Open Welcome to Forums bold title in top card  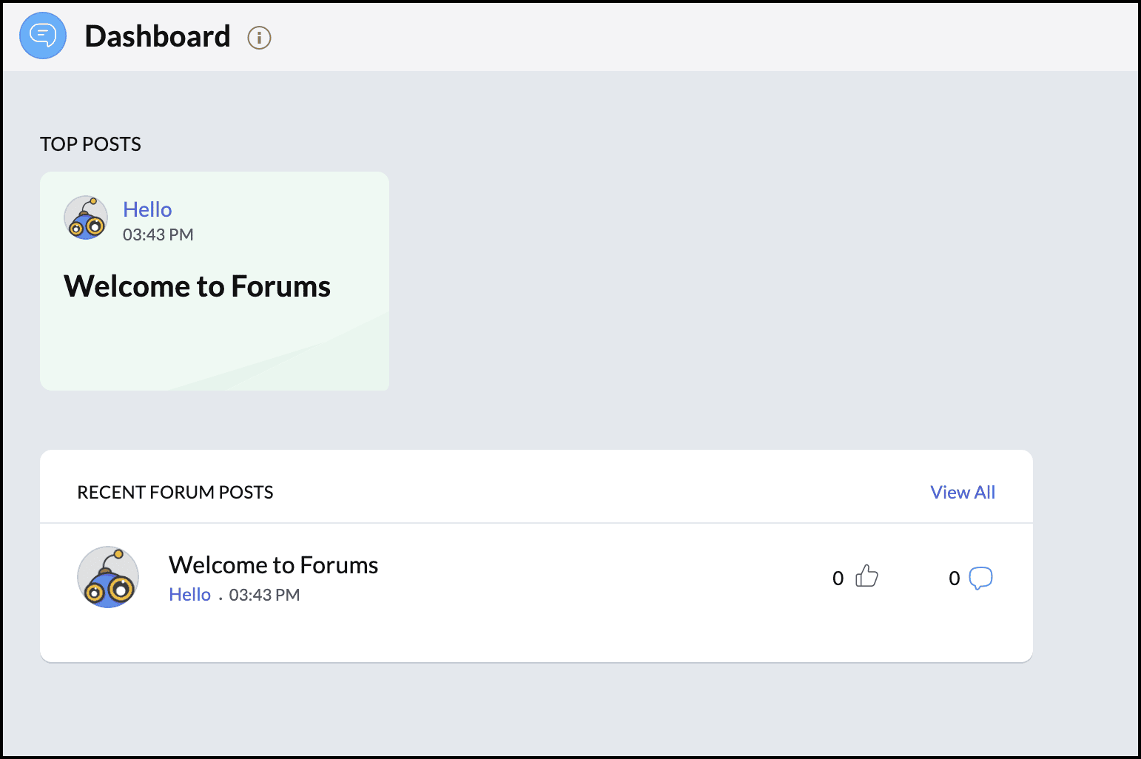[197, 286]
